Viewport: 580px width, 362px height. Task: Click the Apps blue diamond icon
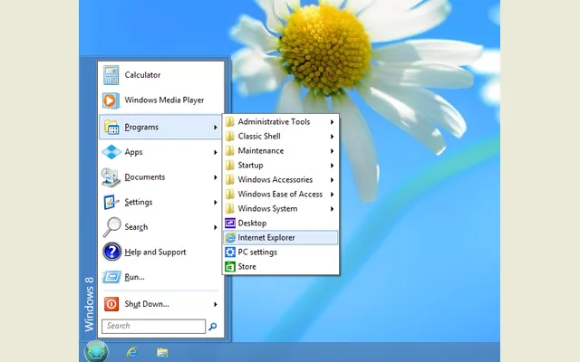coord(111,152)
